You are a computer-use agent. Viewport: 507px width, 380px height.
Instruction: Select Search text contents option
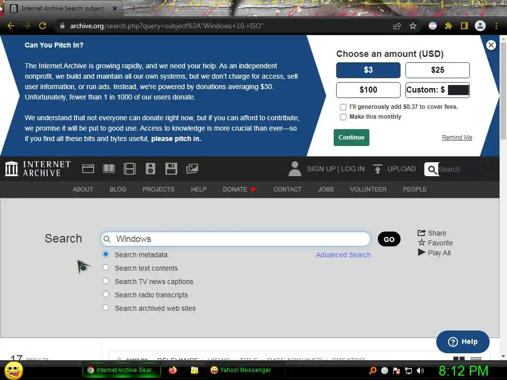pyautogui.click(x=106, y=268)
